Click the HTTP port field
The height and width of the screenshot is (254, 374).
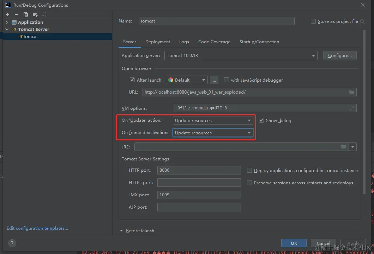tap(199, 170)
